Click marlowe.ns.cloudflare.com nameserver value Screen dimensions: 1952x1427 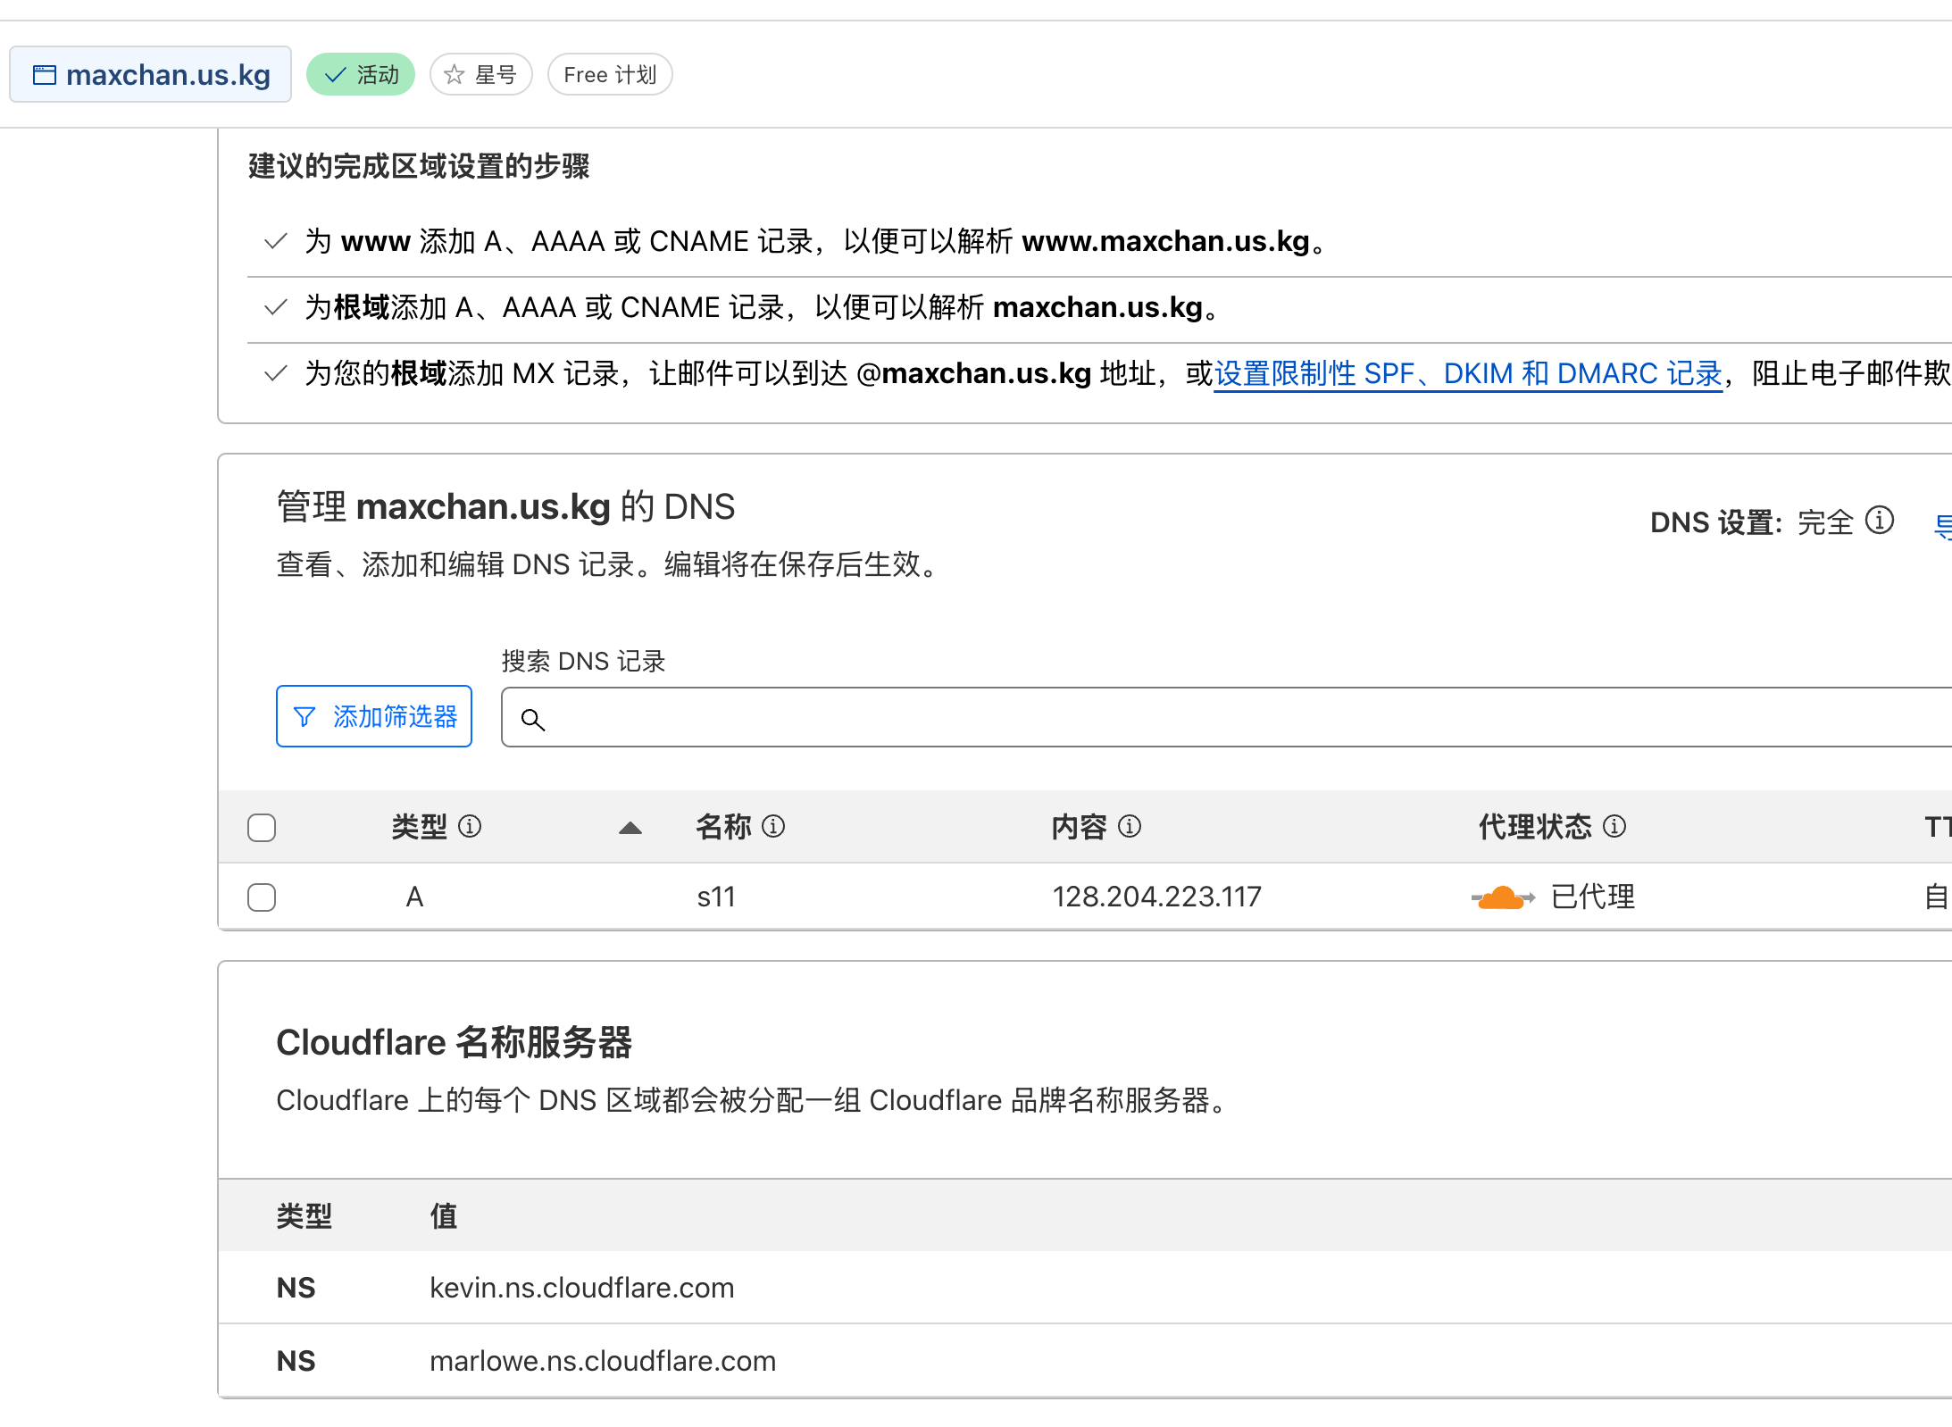603,1361
